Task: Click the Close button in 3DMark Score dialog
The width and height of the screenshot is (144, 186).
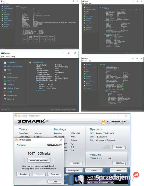Action: tap(55, 182)
